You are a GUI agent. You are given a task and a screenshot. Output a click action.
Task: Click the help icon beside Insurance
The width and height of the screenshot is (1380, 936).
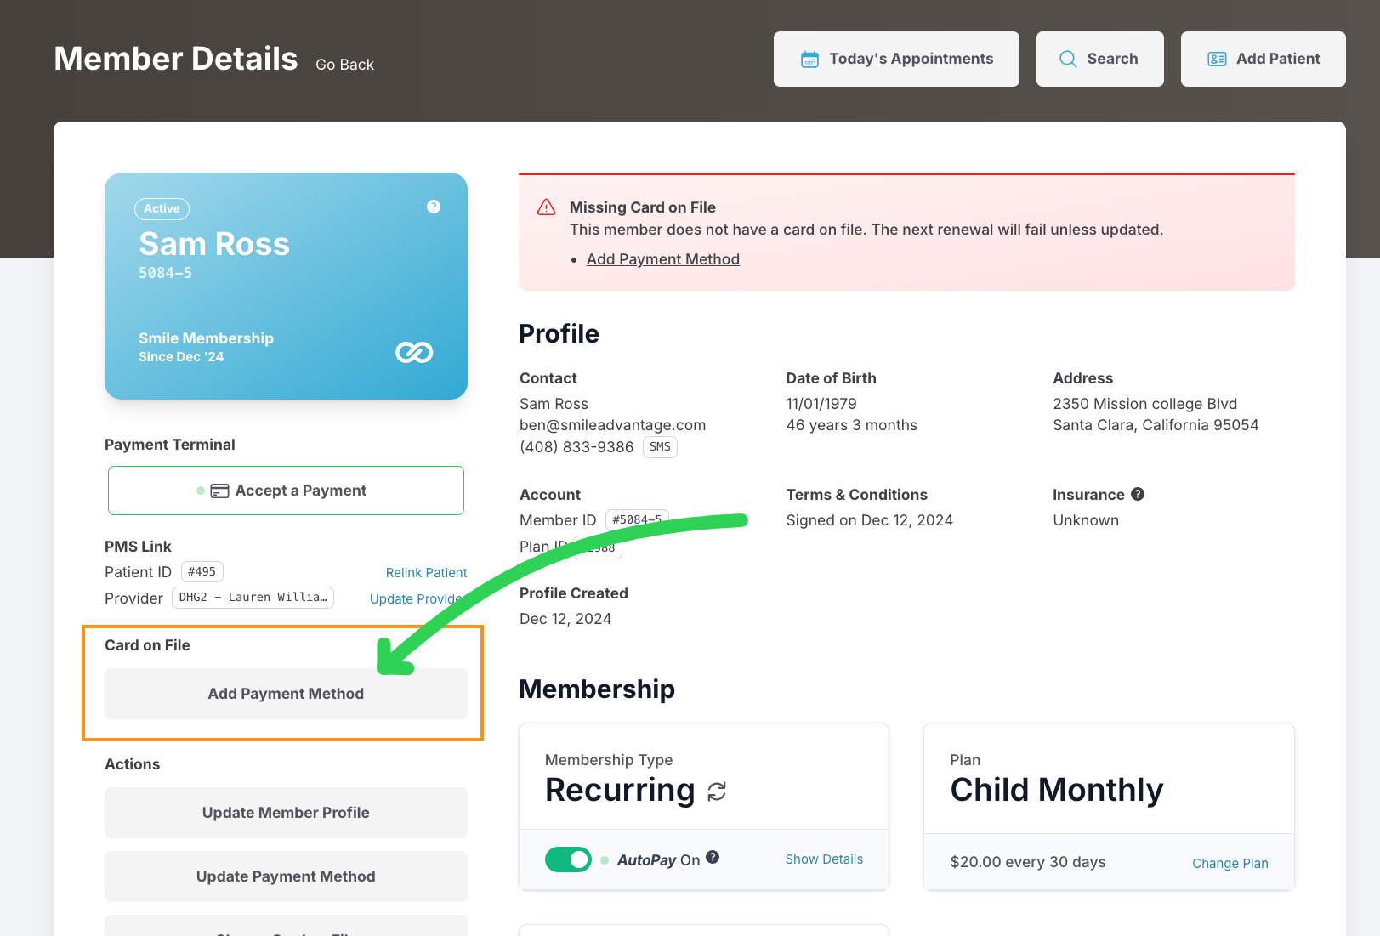pyautogui.click(x=1138, y=494)
